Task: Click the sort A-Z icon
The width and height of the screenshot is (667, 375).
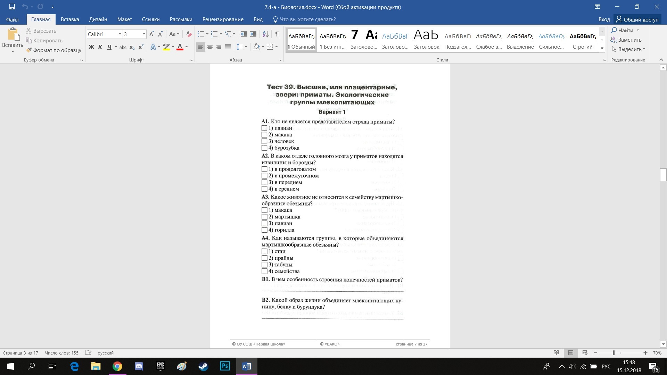Action: [x=265, y=34]
